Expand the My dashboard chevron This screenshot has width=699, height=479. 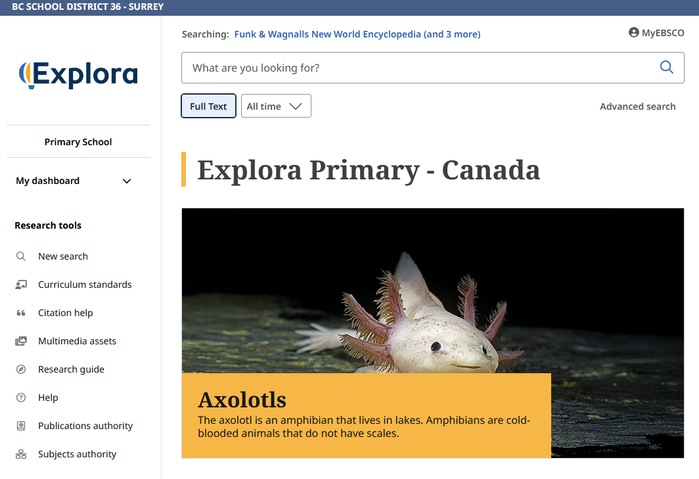pos(127,181)
